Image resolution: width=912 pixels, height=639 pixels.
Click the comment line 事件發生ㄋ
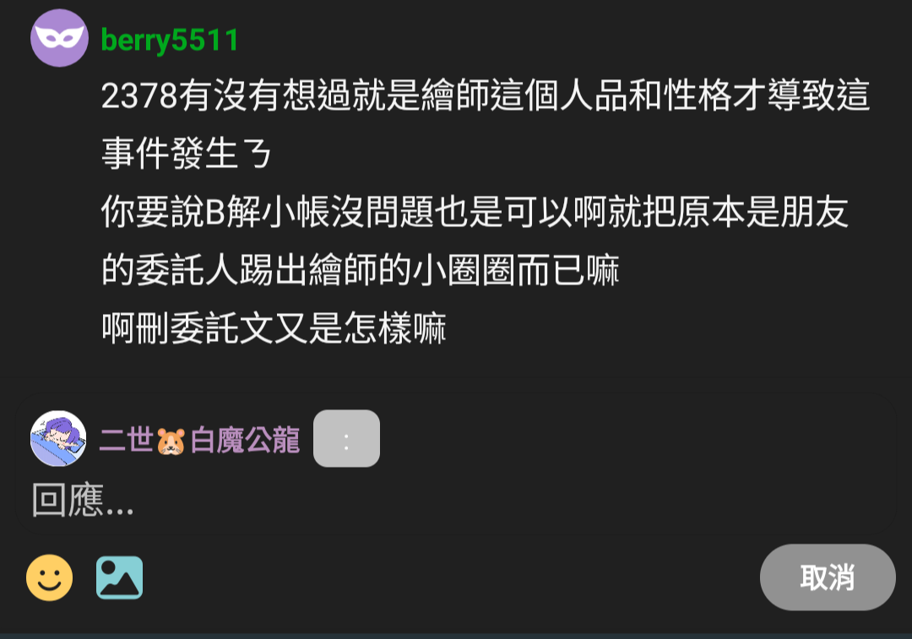coord(186,154)
